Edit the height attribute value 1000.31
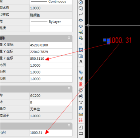Screen dimensions: 140x138 (51, 133)
